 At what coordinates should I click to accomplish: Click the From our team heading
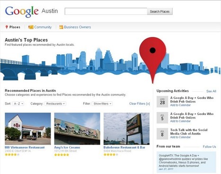[x=168, y=147]
